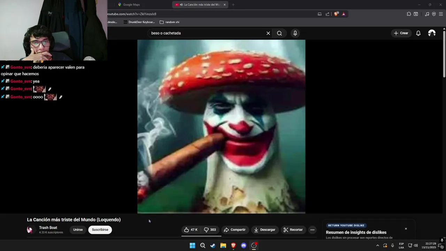Screen dimensions: 446x251
Task: Click the OBS icon in the taskbar
Action: 254,245
